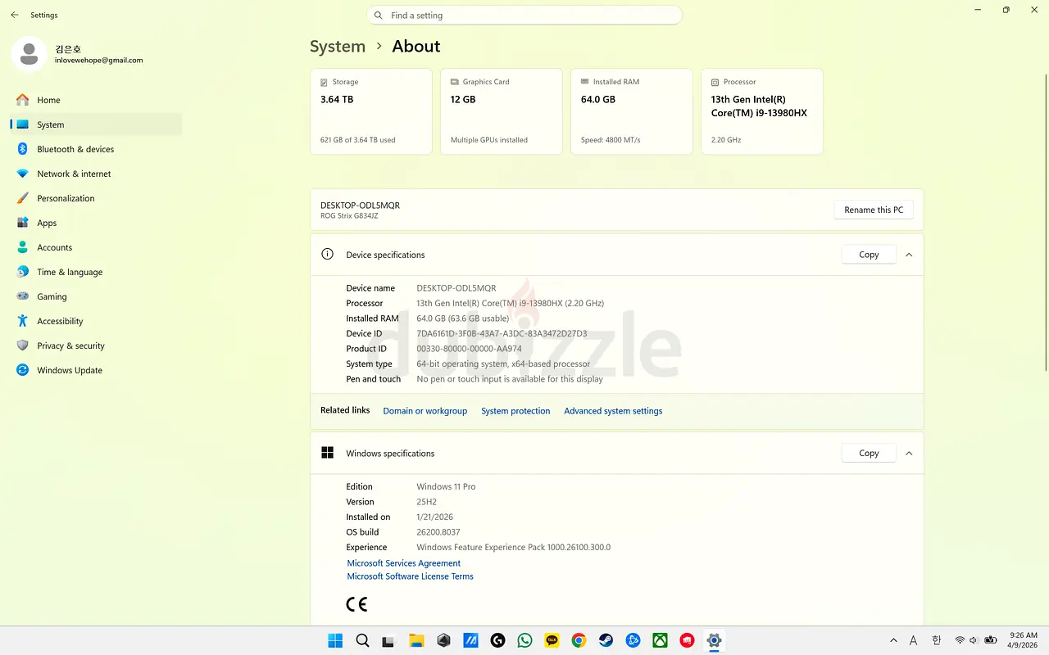The image size is (1049, 655).
Task: Launch Steam from the taskbar
Action: point(606,640)
